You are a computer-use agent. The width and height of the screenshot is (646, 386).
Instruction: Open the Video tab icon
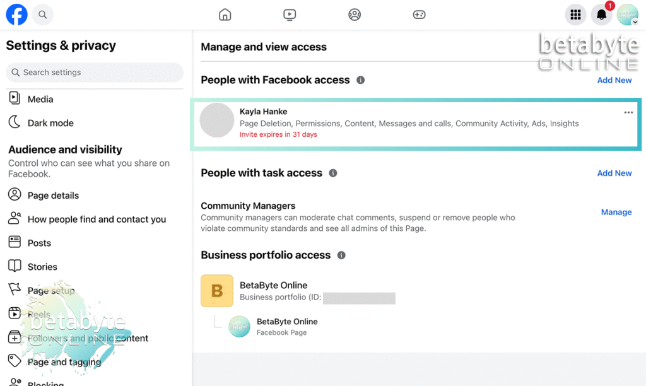[290, 15]
